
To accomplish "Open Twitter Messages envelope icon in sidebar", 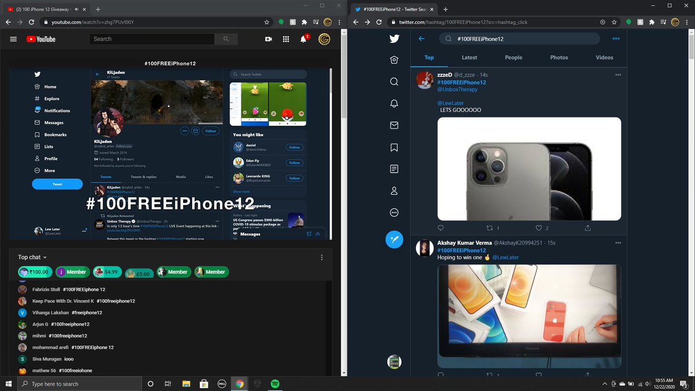I will tap(394, 125).
